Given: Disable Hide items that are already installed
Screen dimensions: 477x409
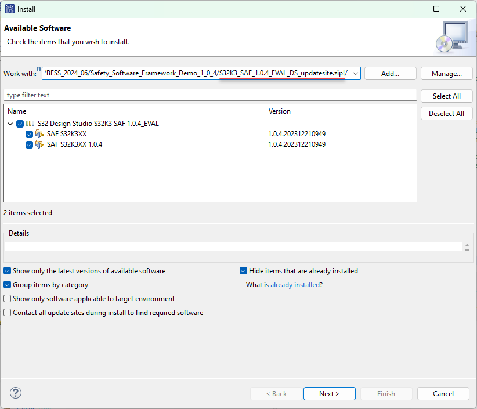Looking at the screenshot, I should [244, 271].
